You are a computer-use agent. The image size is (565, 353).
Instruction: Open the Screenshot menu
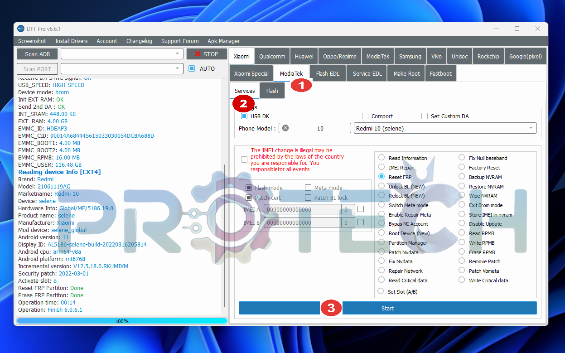[32, 41]
